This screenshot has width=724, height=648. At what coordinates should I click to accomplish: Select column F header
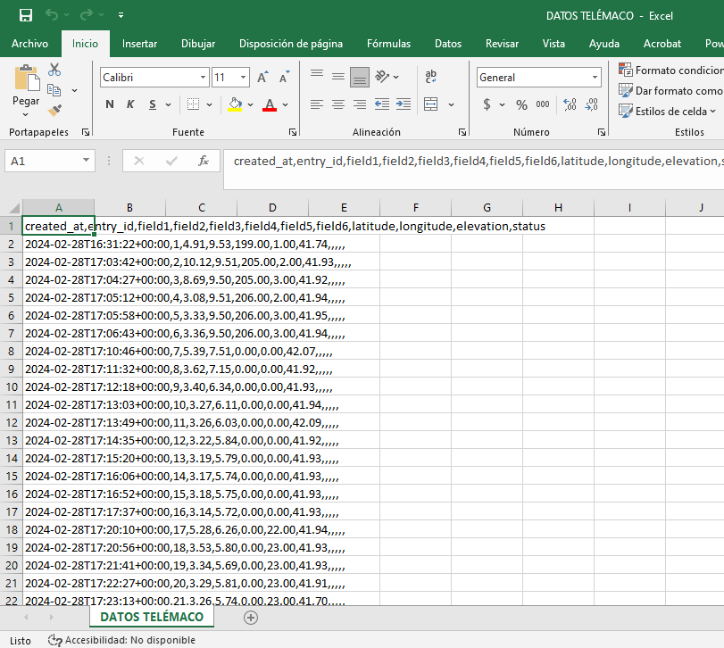click(415, 208)
